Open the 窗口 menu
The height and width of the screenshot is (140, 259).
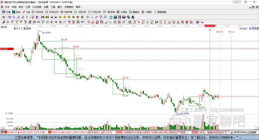(60, 7)
